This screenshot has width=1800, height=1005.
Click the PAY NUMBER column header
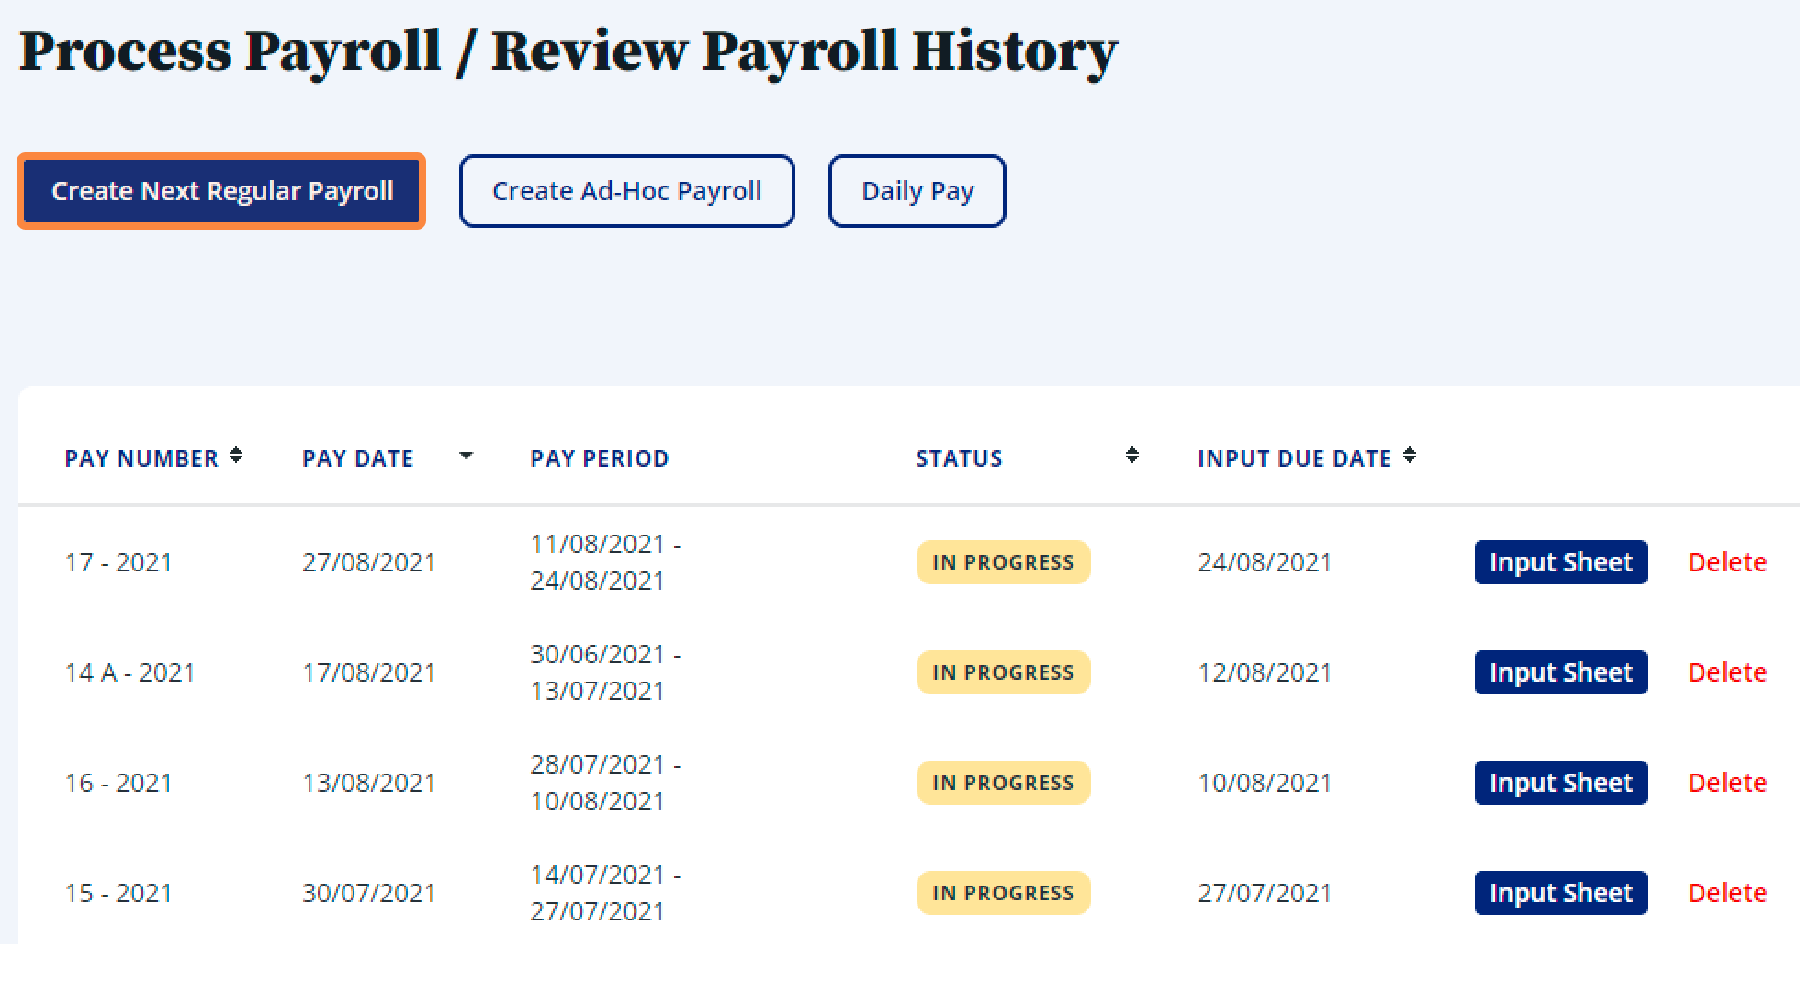[x=141, y=458]
